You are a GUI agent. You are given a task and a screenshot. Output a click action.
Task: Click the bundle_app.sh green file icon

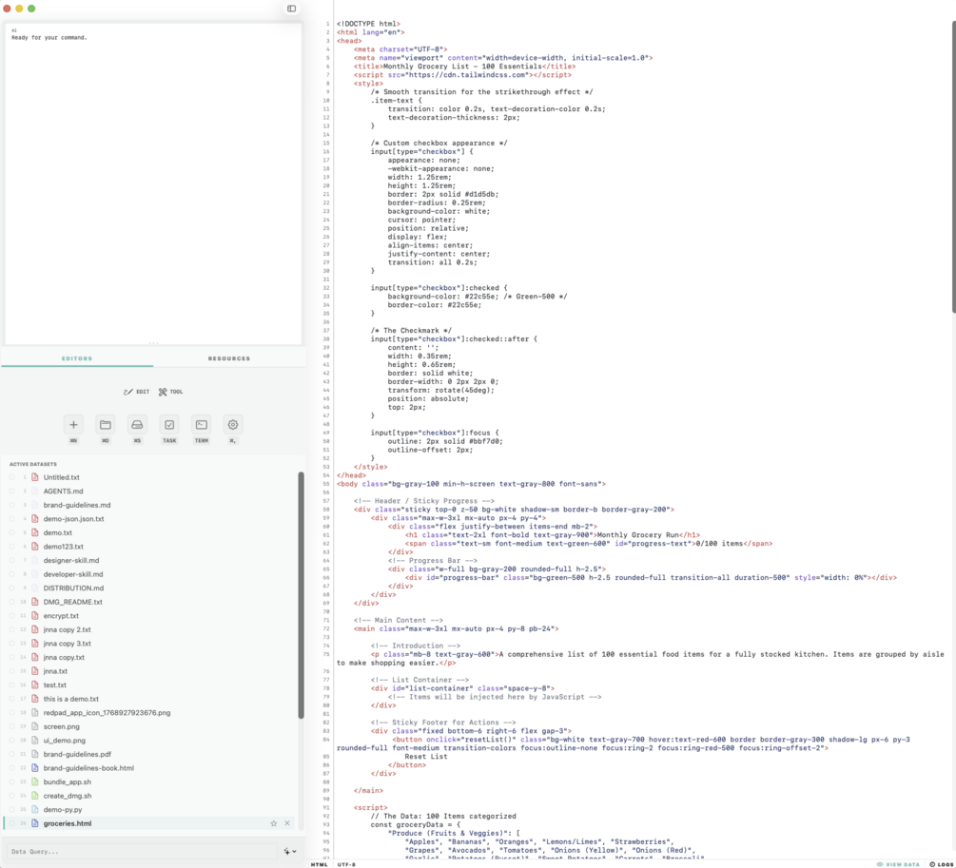click(x=35, y=782)
